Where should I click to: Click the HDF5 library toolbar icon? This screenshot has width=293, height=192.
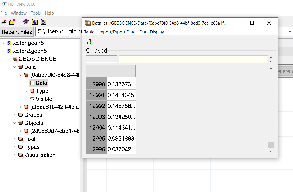point(43,22)
